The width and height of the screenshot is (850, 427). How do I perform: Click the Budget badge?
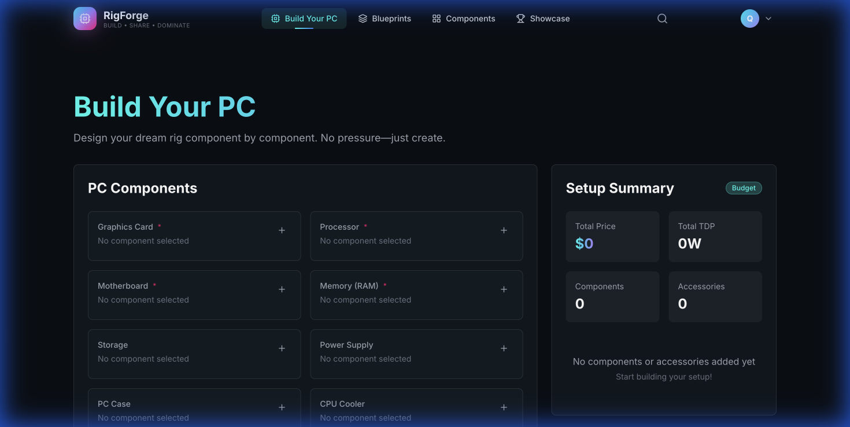pos(744,188)
